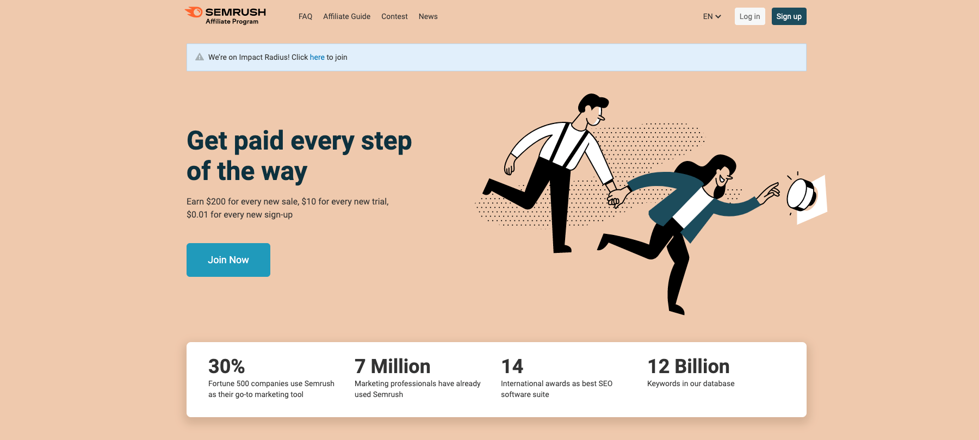Click the '7 Million' statistic
Screen dimensions: 979x440
392,366
